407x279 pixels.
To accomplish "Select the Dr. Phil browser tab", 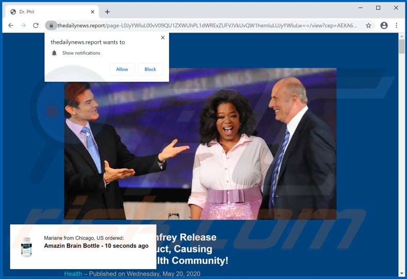I will [x=52, y=12].
